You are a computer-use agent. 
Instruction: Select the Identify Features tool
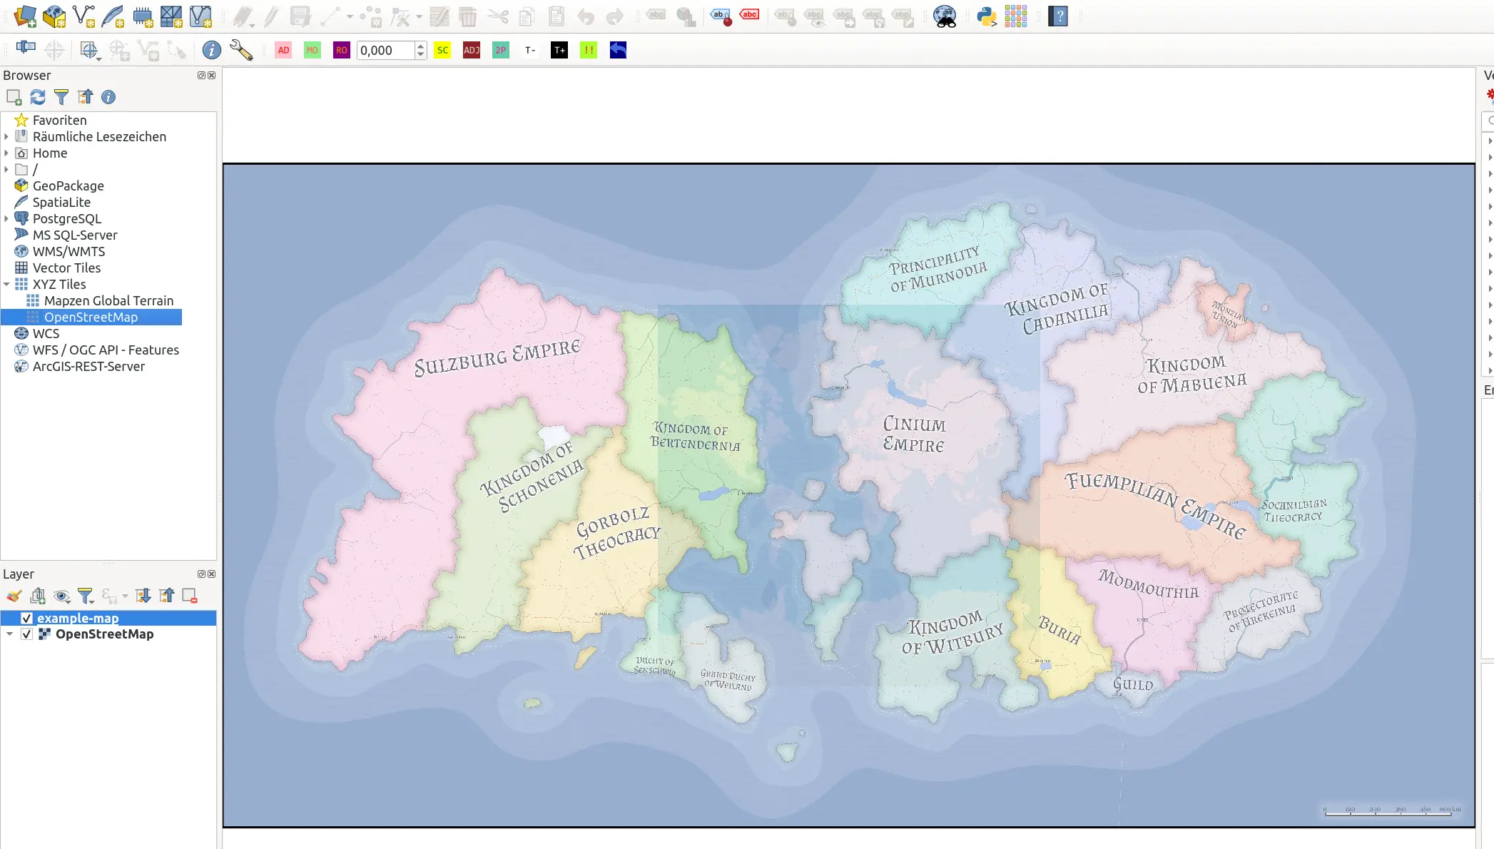point(210,49)
